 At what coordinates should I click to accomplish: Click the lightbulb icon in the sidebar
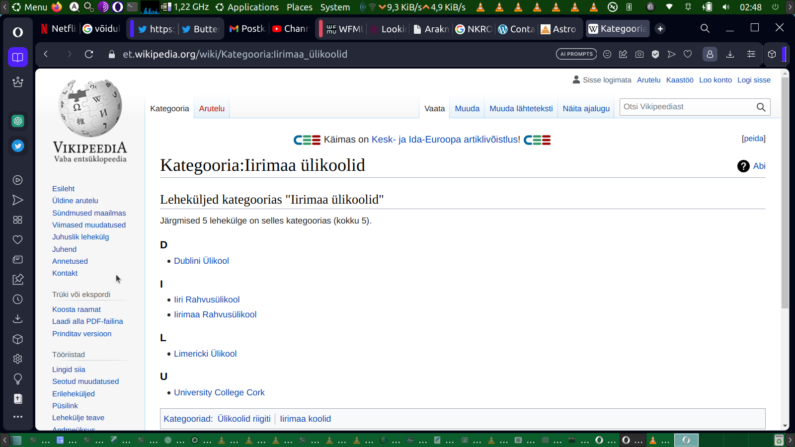(18, 379)
